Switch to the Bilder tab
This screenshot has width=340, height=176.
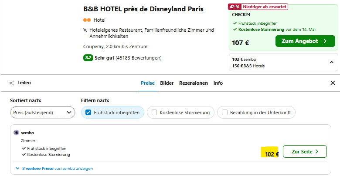167,83
